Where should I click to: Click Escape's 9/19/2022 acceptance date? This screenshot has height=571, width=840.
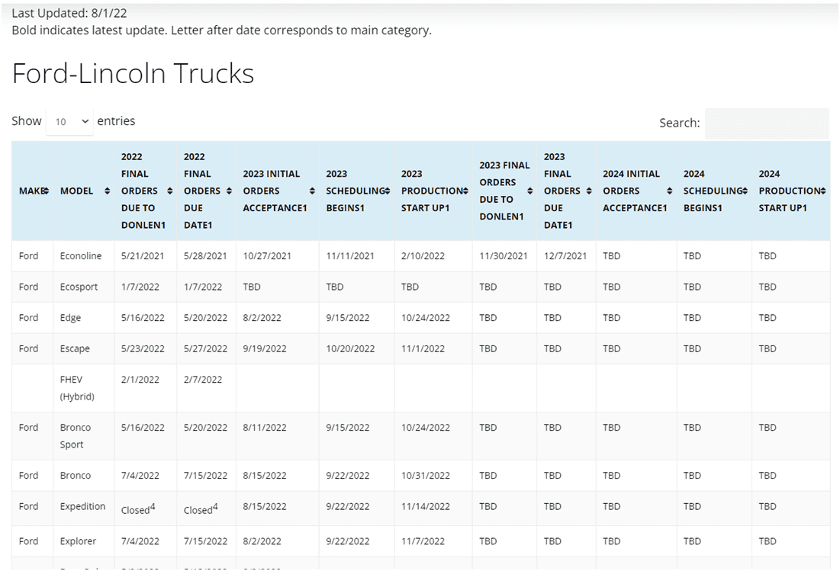[x=265, y=349]
